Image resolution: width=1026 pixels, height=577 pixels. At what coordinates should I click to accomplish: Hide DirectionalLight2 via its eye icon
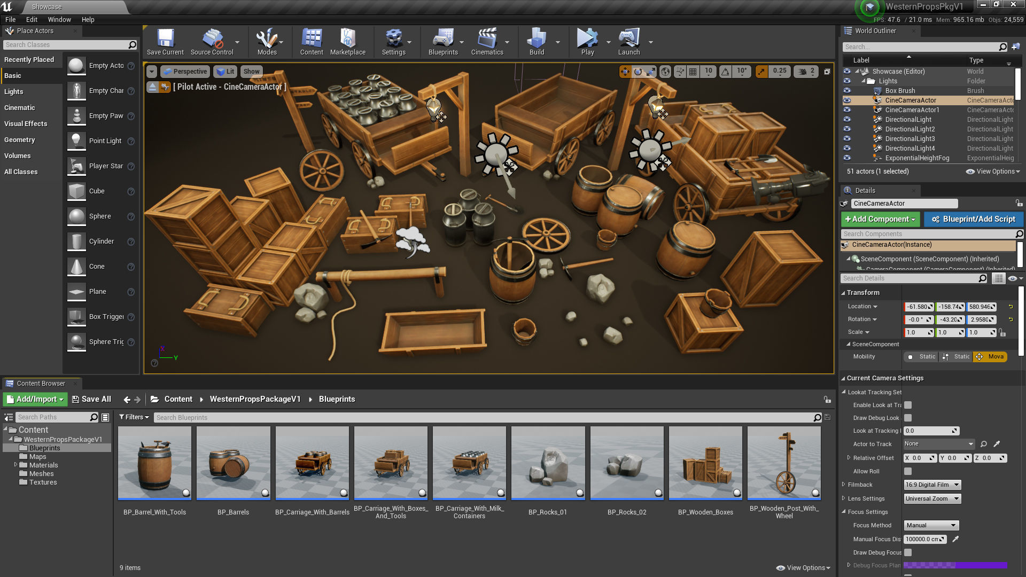pos(847,129)
